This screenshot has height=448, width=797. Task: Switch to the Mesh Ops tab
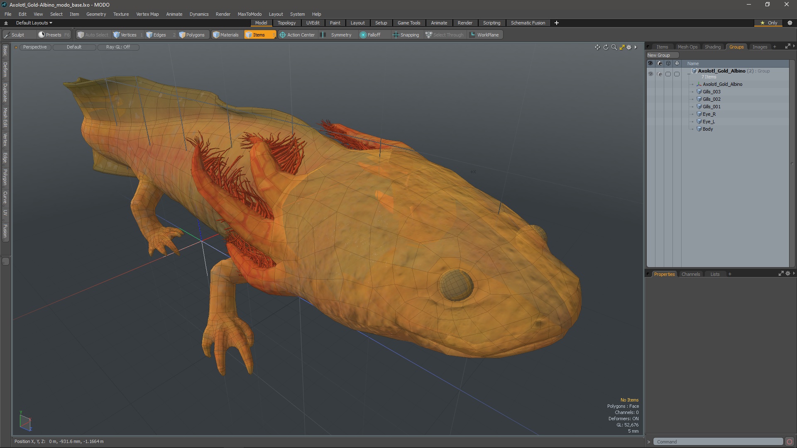point(687,47)
